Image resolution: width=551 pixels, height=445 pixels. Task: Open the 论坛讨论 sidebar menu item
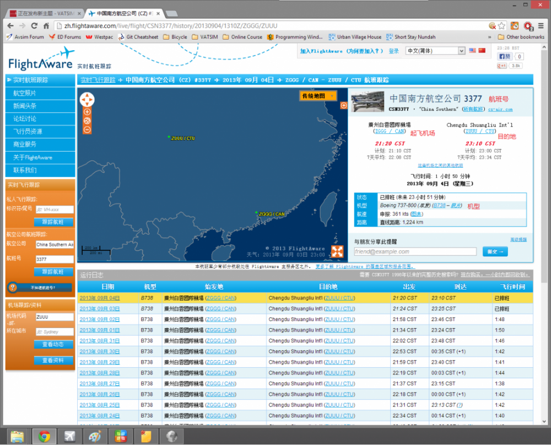(40, 119)
